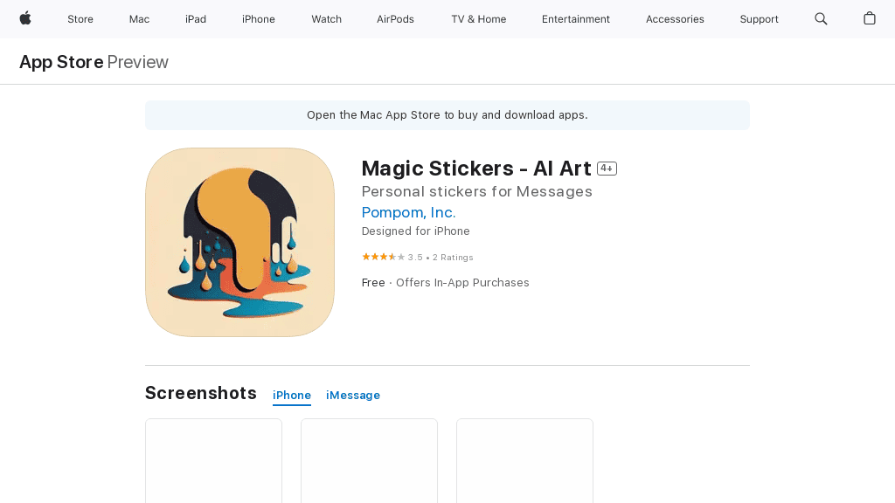Click the Open the Mac App Store banner
895x503 pixels.
(447, 114)
